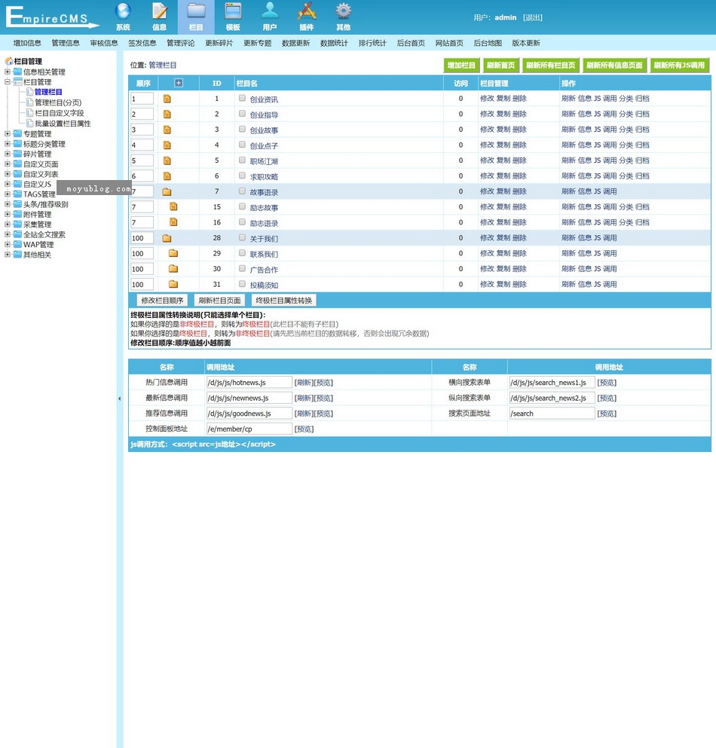This screenshot has height=748, width=716.
Task: Check the 创业故事 checkbox
Action: [x=242, y=130]
